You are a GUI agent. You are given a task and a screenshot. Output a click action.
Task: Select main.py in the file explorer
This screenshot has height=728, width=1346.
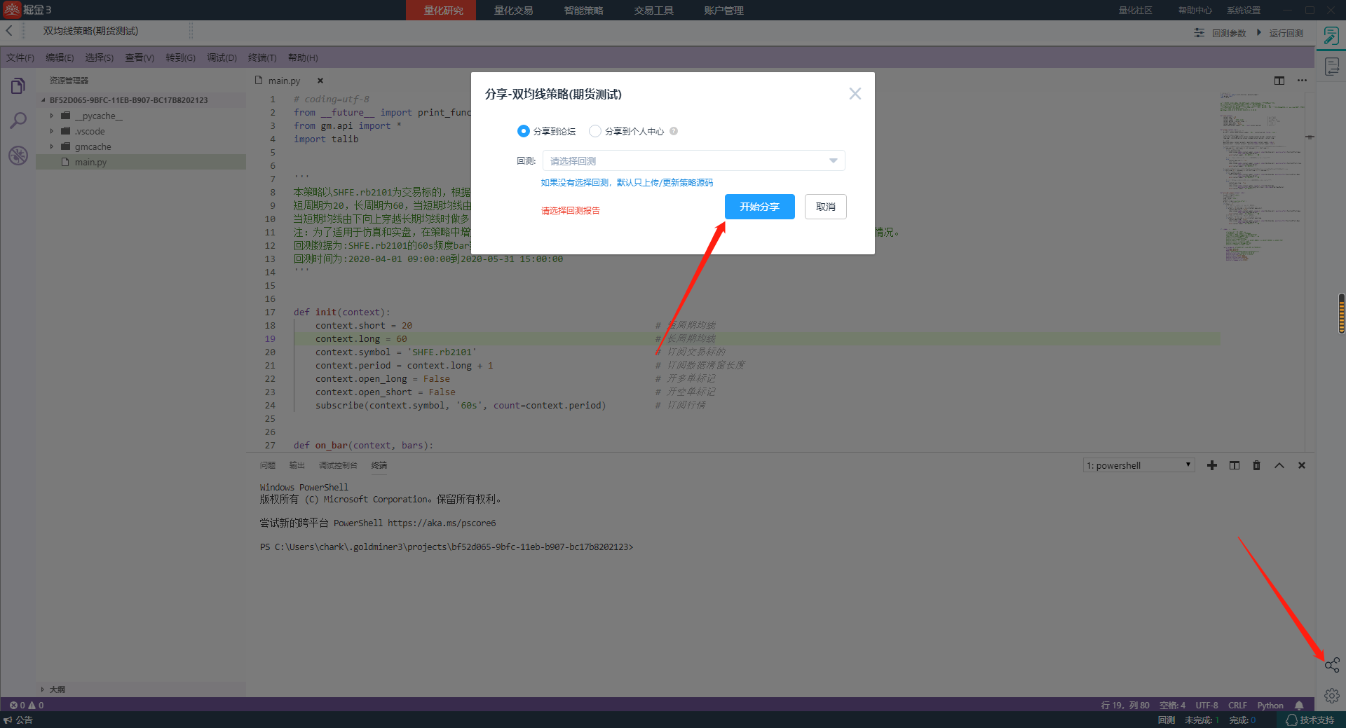pos(141,162)
